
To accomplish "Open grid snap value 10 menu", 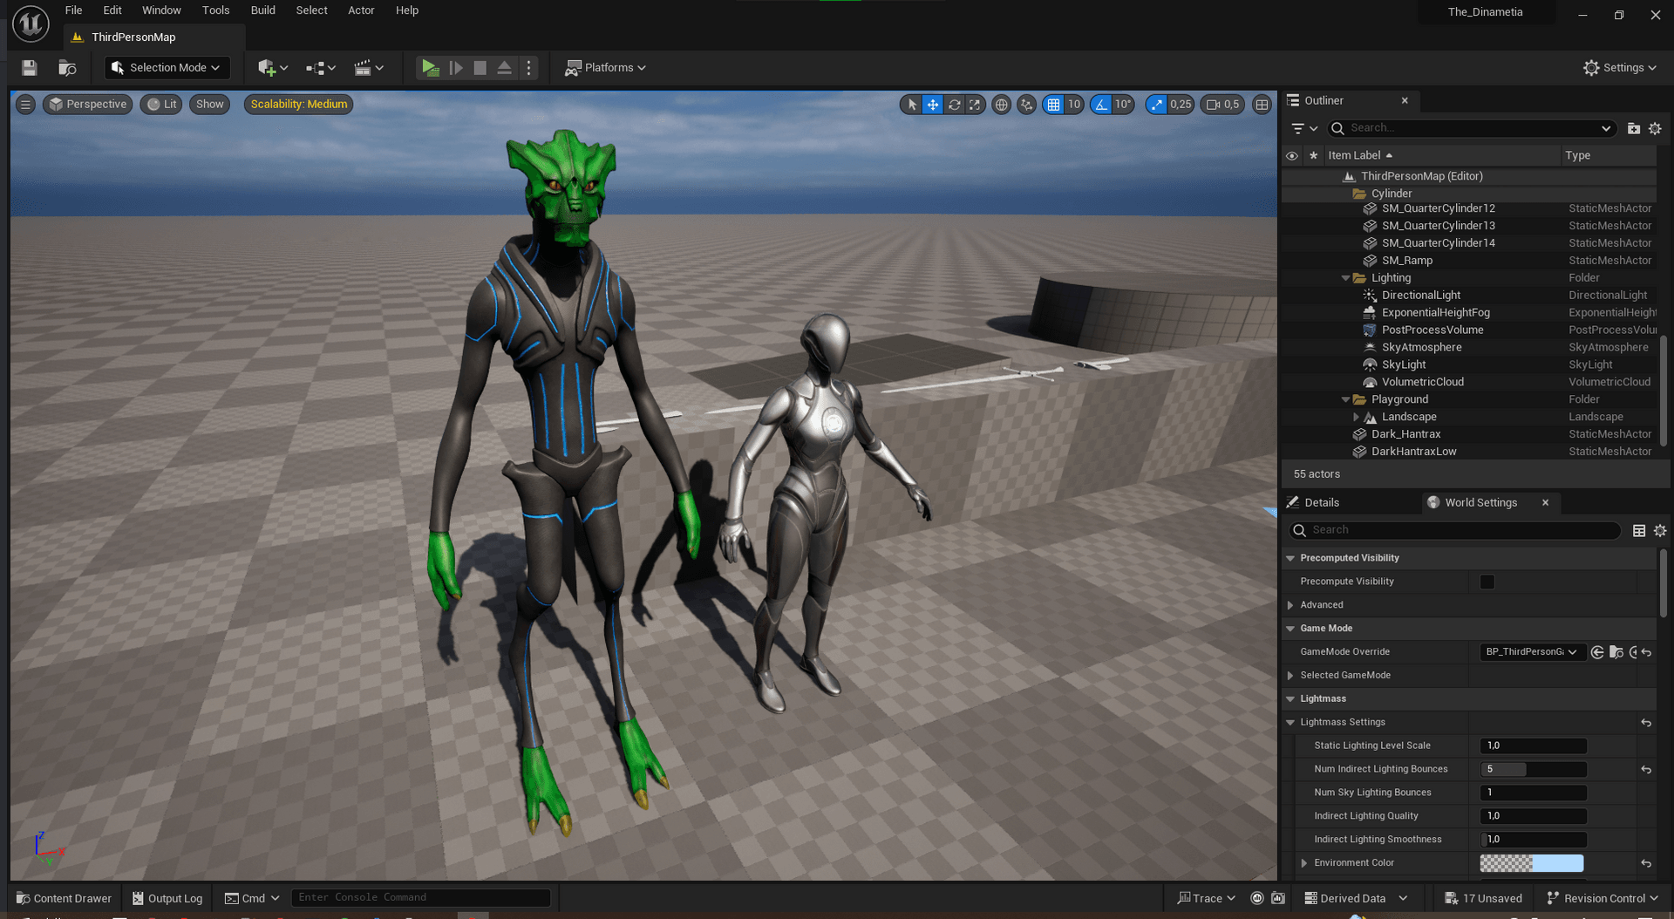I will (x=1074, y=105).
